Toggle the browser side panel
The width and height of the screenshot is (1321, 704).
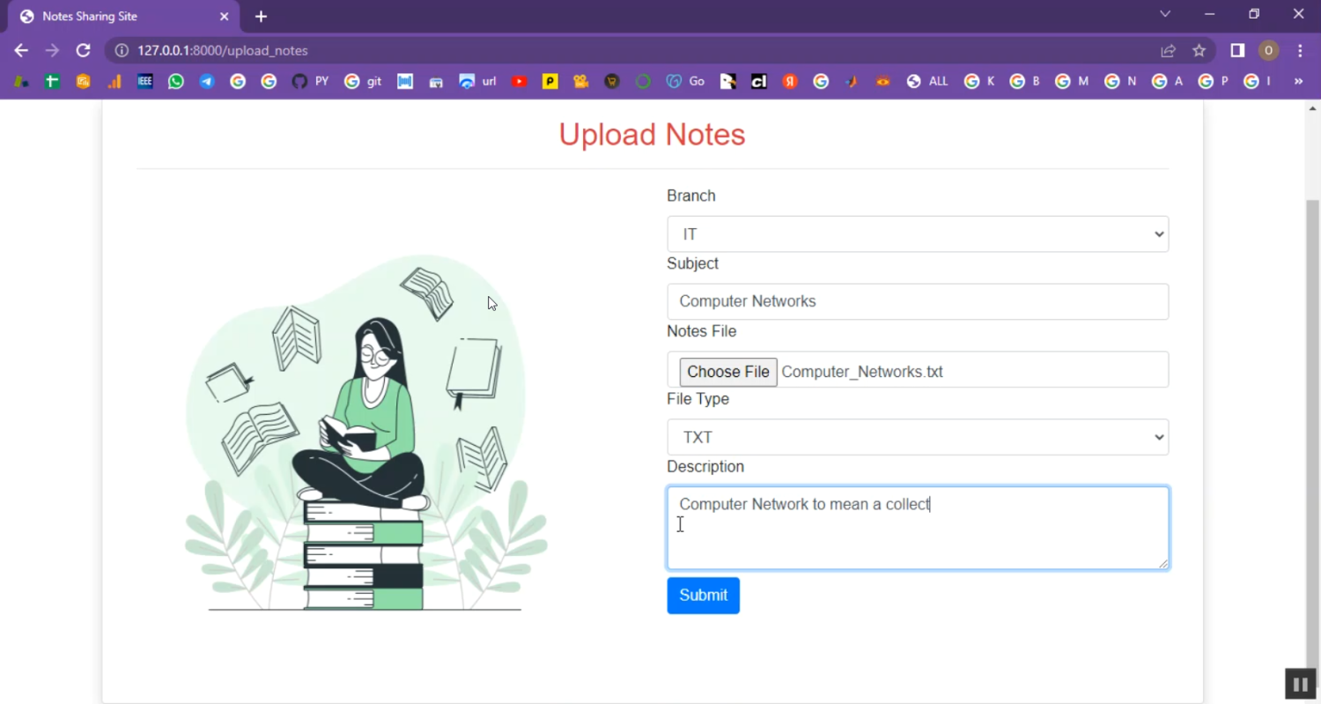[1237, 50]
